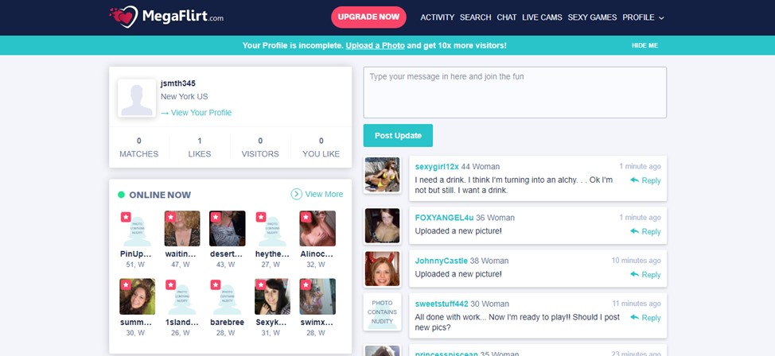Click the Post Update button
The image size is (775, 356).
tap(398, 135)
